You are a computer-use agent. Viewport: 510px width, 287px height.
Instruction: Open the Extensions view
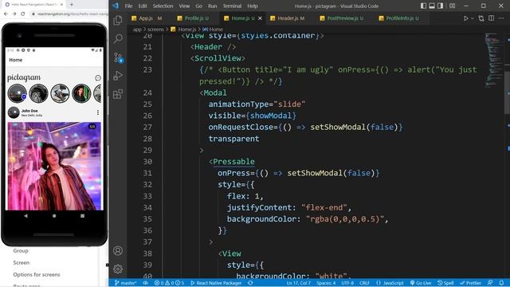pyautogui.click(x=118, y=94)
